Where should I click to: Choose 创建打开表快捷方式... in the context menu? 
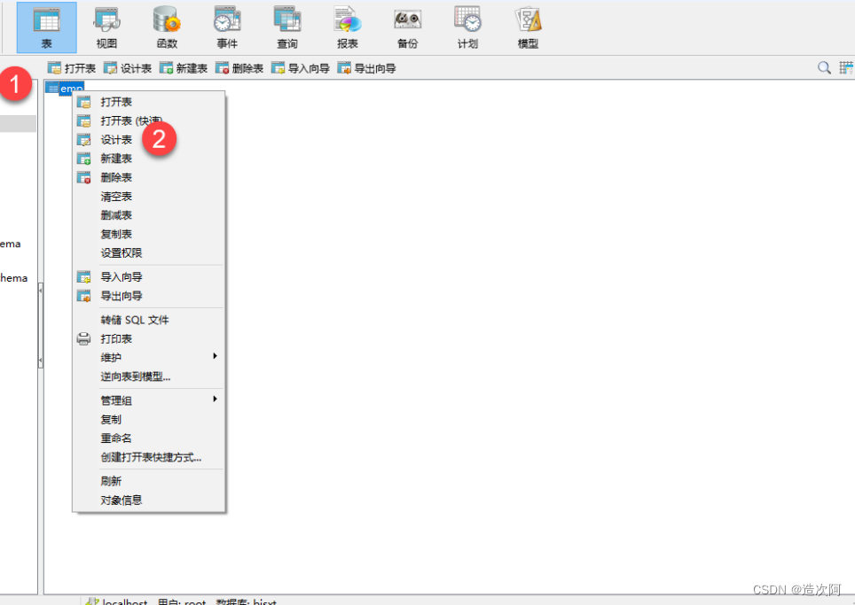click(x=149, y=457)
